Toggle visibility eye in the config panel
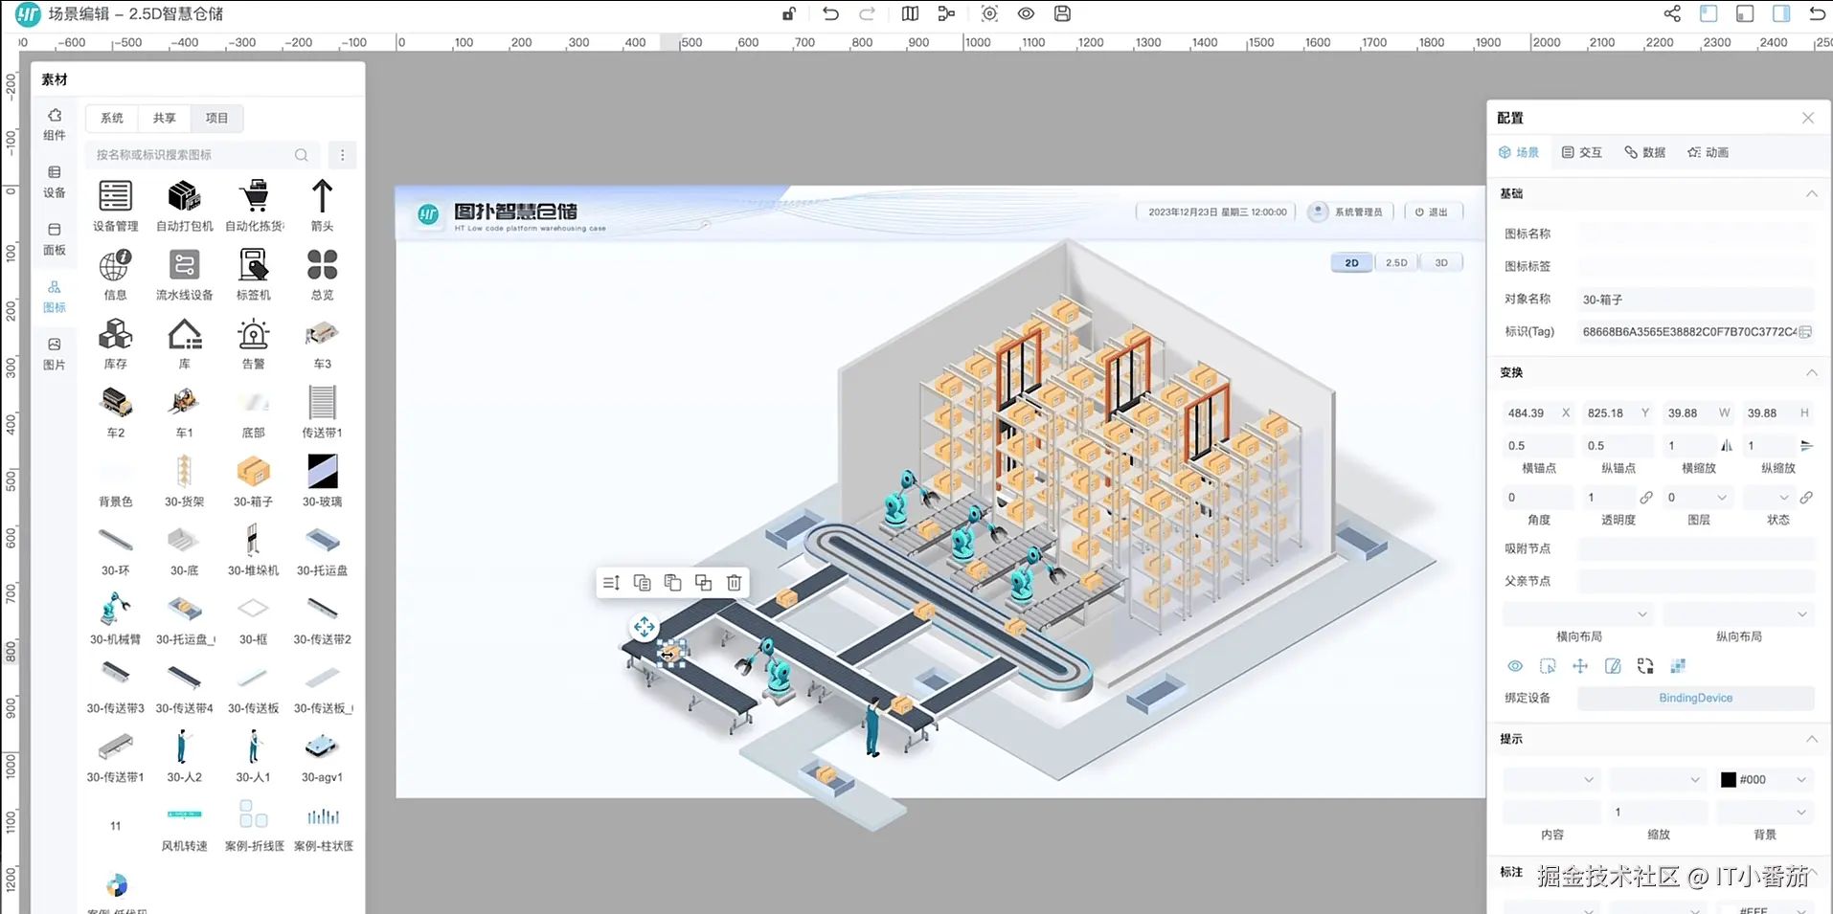Image resolution: width=1833 pixels, height=914 pixels. pos(1515,666)
